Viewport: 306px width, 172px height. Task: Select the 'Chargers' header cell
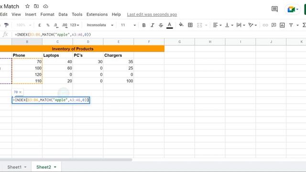coord(119,55)
